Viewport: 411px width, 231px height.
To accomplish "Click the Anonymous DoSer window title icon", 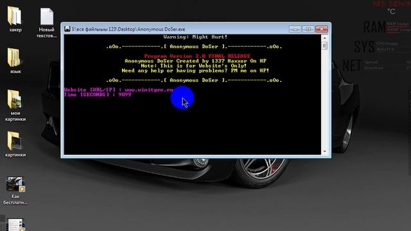I will (67, 29).
